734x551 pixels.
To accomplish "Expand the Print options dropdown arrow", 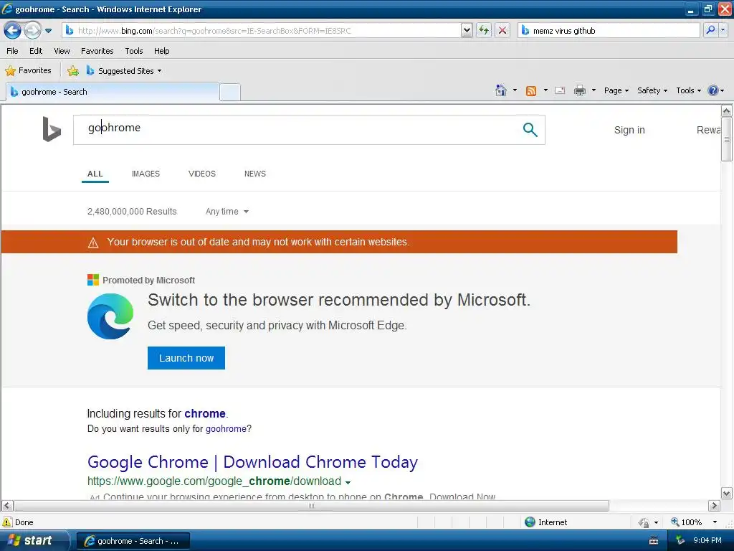I will tap(594, 90).
